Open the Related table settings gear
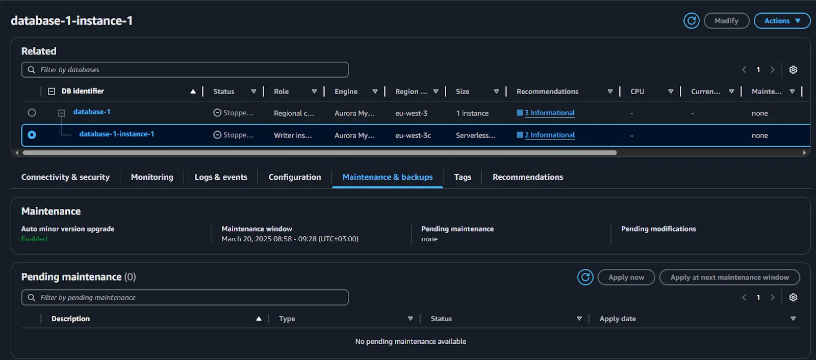Screen dimensions: 816x360 [793, 70]
